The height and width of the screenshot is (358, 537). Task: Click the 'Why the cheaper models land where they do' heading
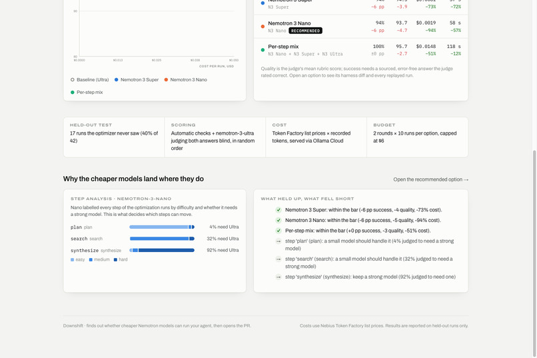pyautogui.click(x=133, y=179)
